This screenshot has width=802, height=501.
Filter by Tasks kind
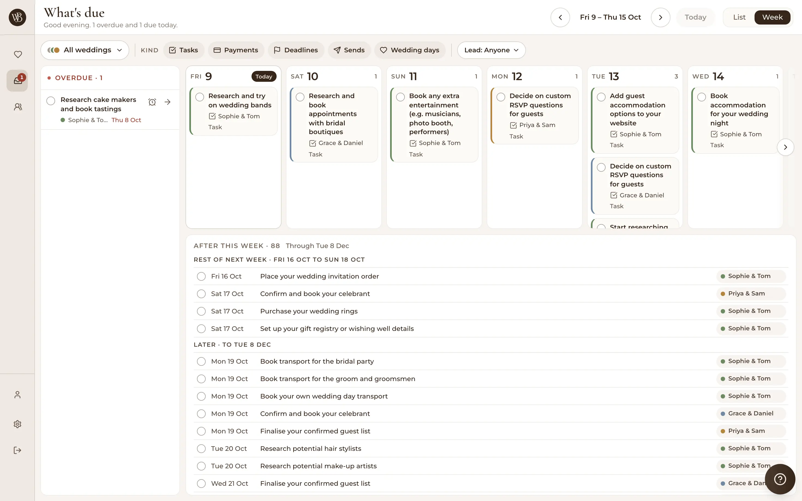pyautogui.click(x=184, y=50)
